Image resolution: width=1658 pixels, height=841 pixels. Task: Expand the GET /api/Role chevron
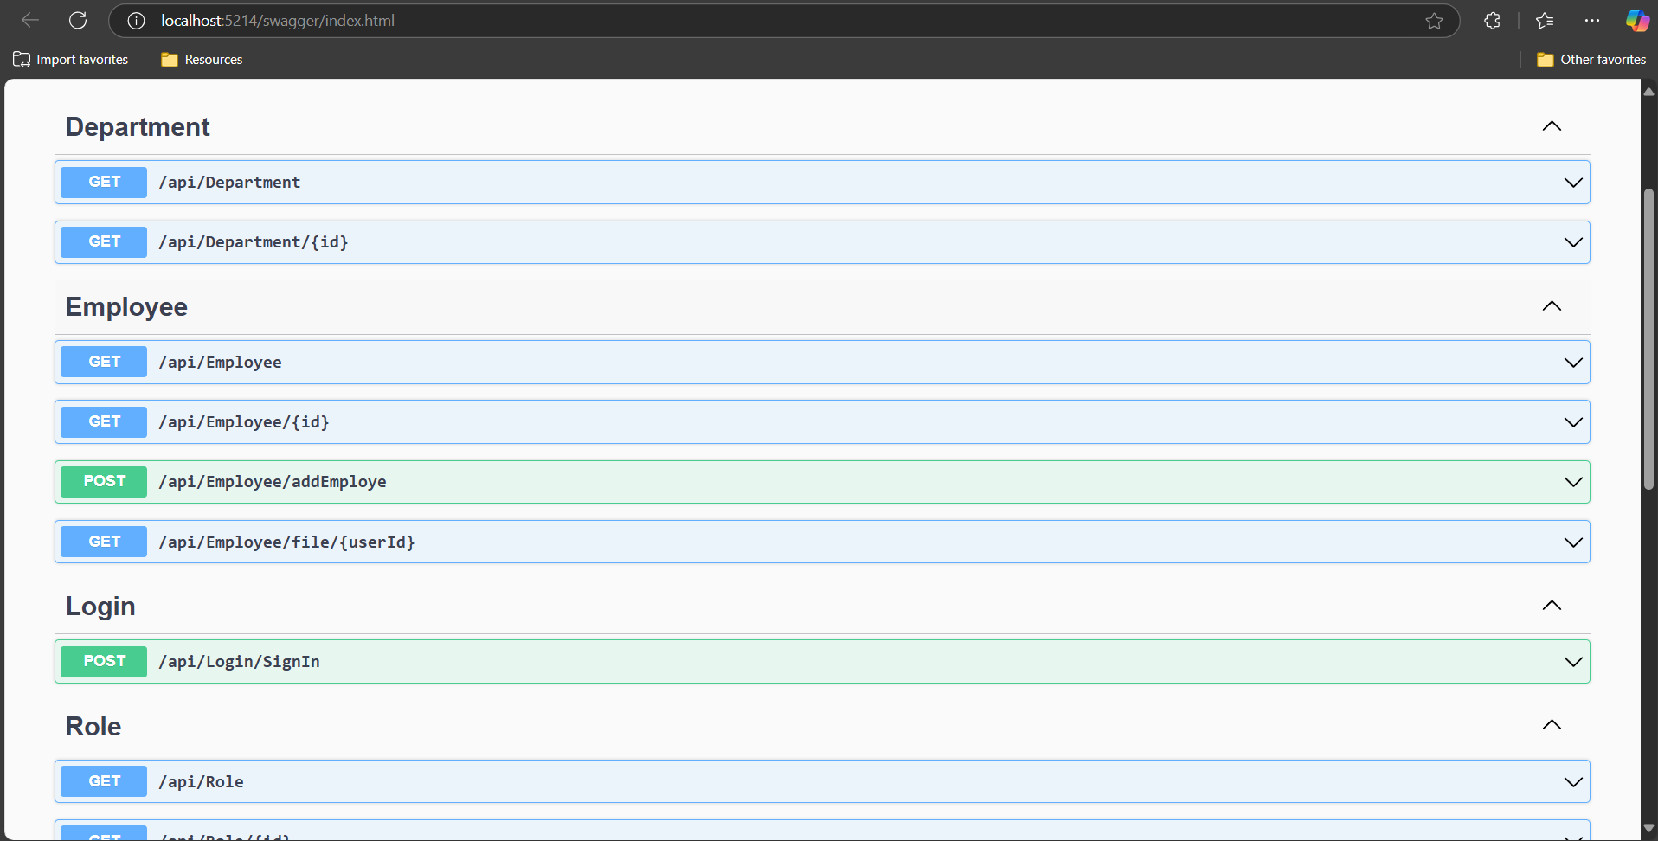[x=1573, y=782]
